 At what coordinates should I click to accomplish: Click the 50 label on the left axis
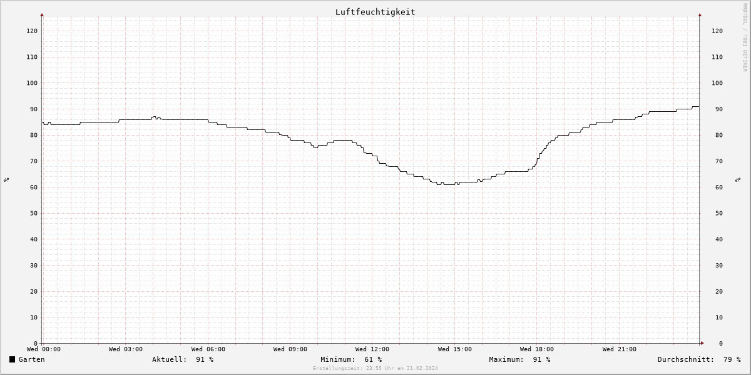34,213
